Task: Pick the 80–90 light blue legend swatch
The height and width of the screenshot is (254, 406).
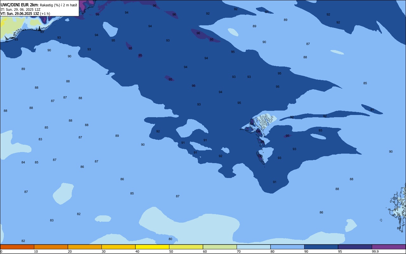Action: pos(287,247)
